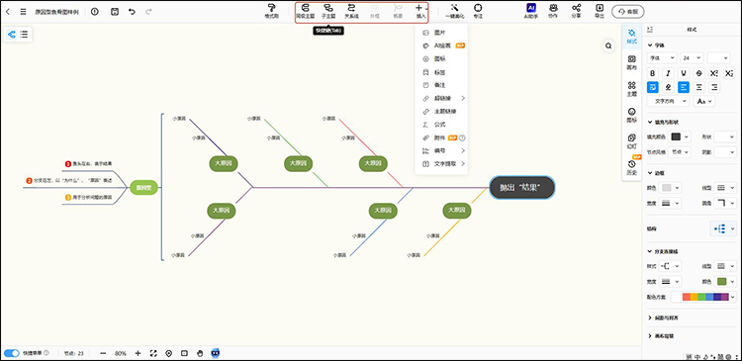Screen dimensions: 742x361
Task: Locate the central topic with pin icon
Action: (x=169, y=353)
